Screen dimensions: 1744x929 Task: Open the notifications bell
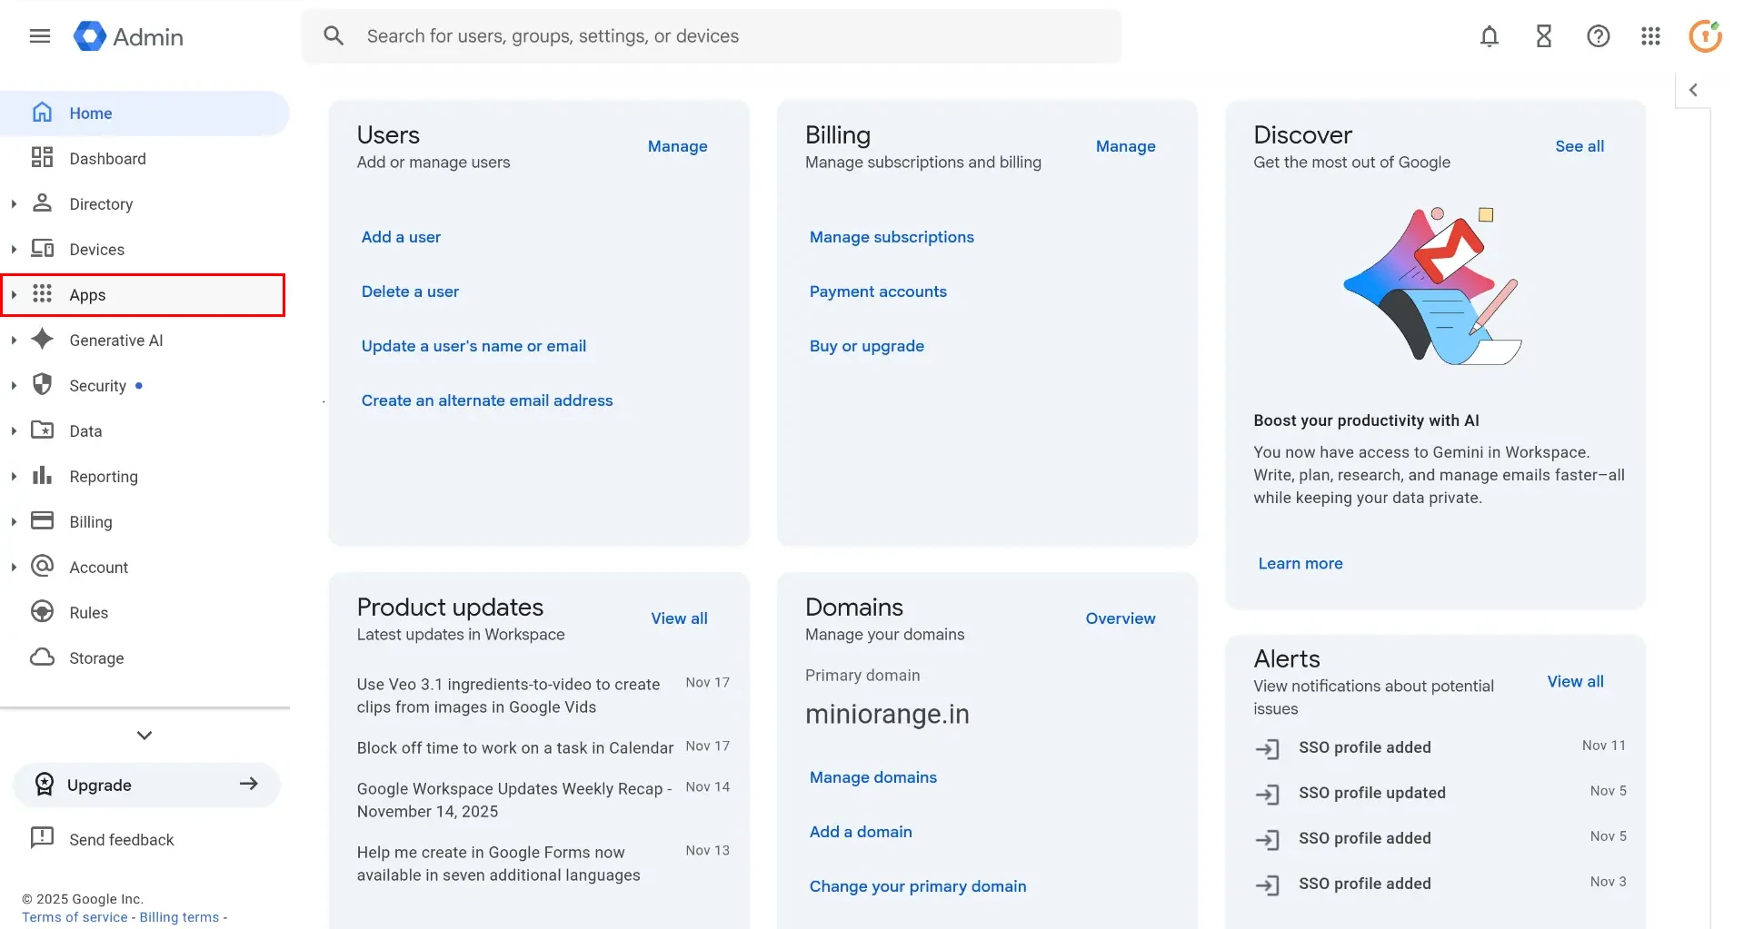click(x=1489, y=36)
